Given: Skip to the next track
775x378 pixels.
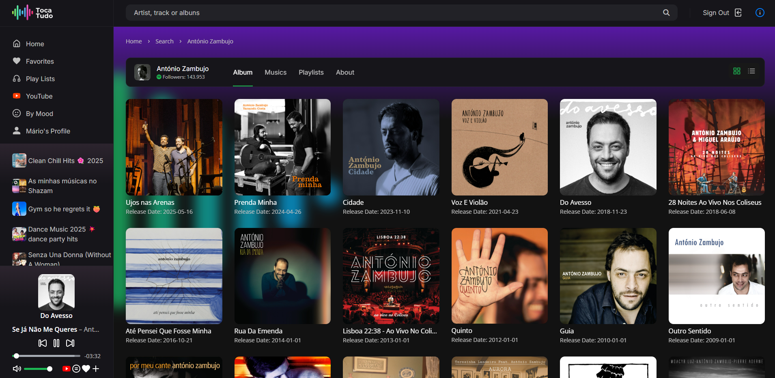Looking at the screenshot, I should pos(70,343).
